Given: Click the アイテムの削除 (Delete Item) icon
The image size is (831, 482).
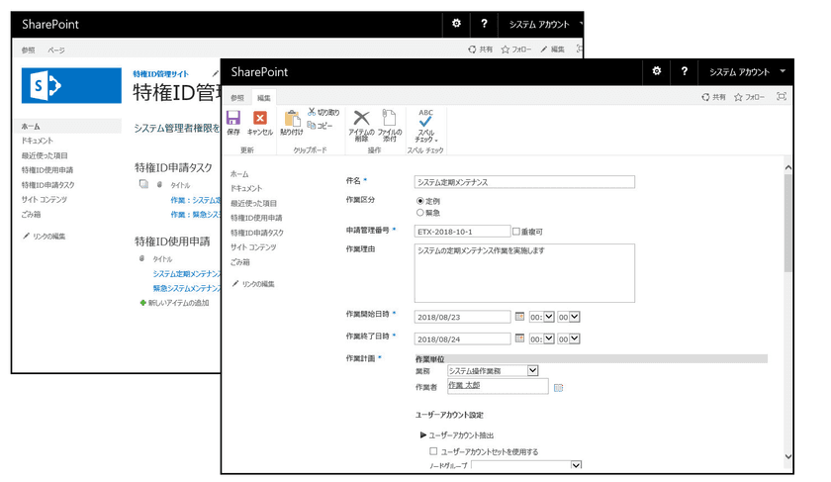Looking at the screenshot, I should pyautogui.click(x=362, y=124).
